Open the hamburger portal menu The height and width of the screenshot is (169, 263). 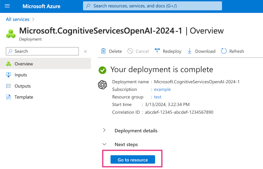click(7, 6)
